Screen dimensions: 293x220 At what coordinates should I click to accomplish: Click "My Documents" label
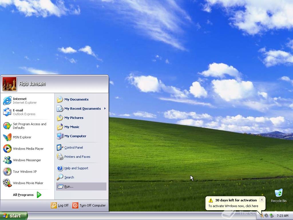coord(76,99)
